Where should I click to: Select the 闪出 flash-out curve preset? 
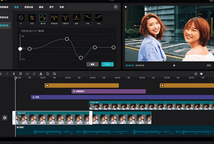coord(99,18)
